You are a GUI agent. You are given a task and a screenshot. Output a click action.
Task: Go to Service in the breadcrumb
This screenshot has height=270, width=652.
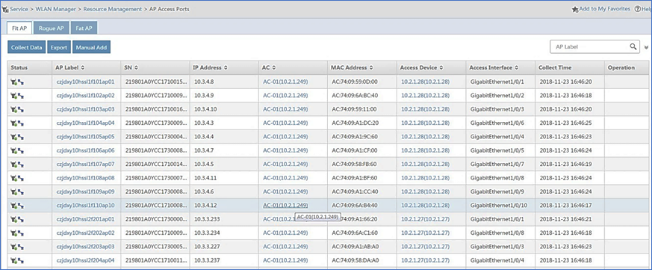(x=19, y=9)
